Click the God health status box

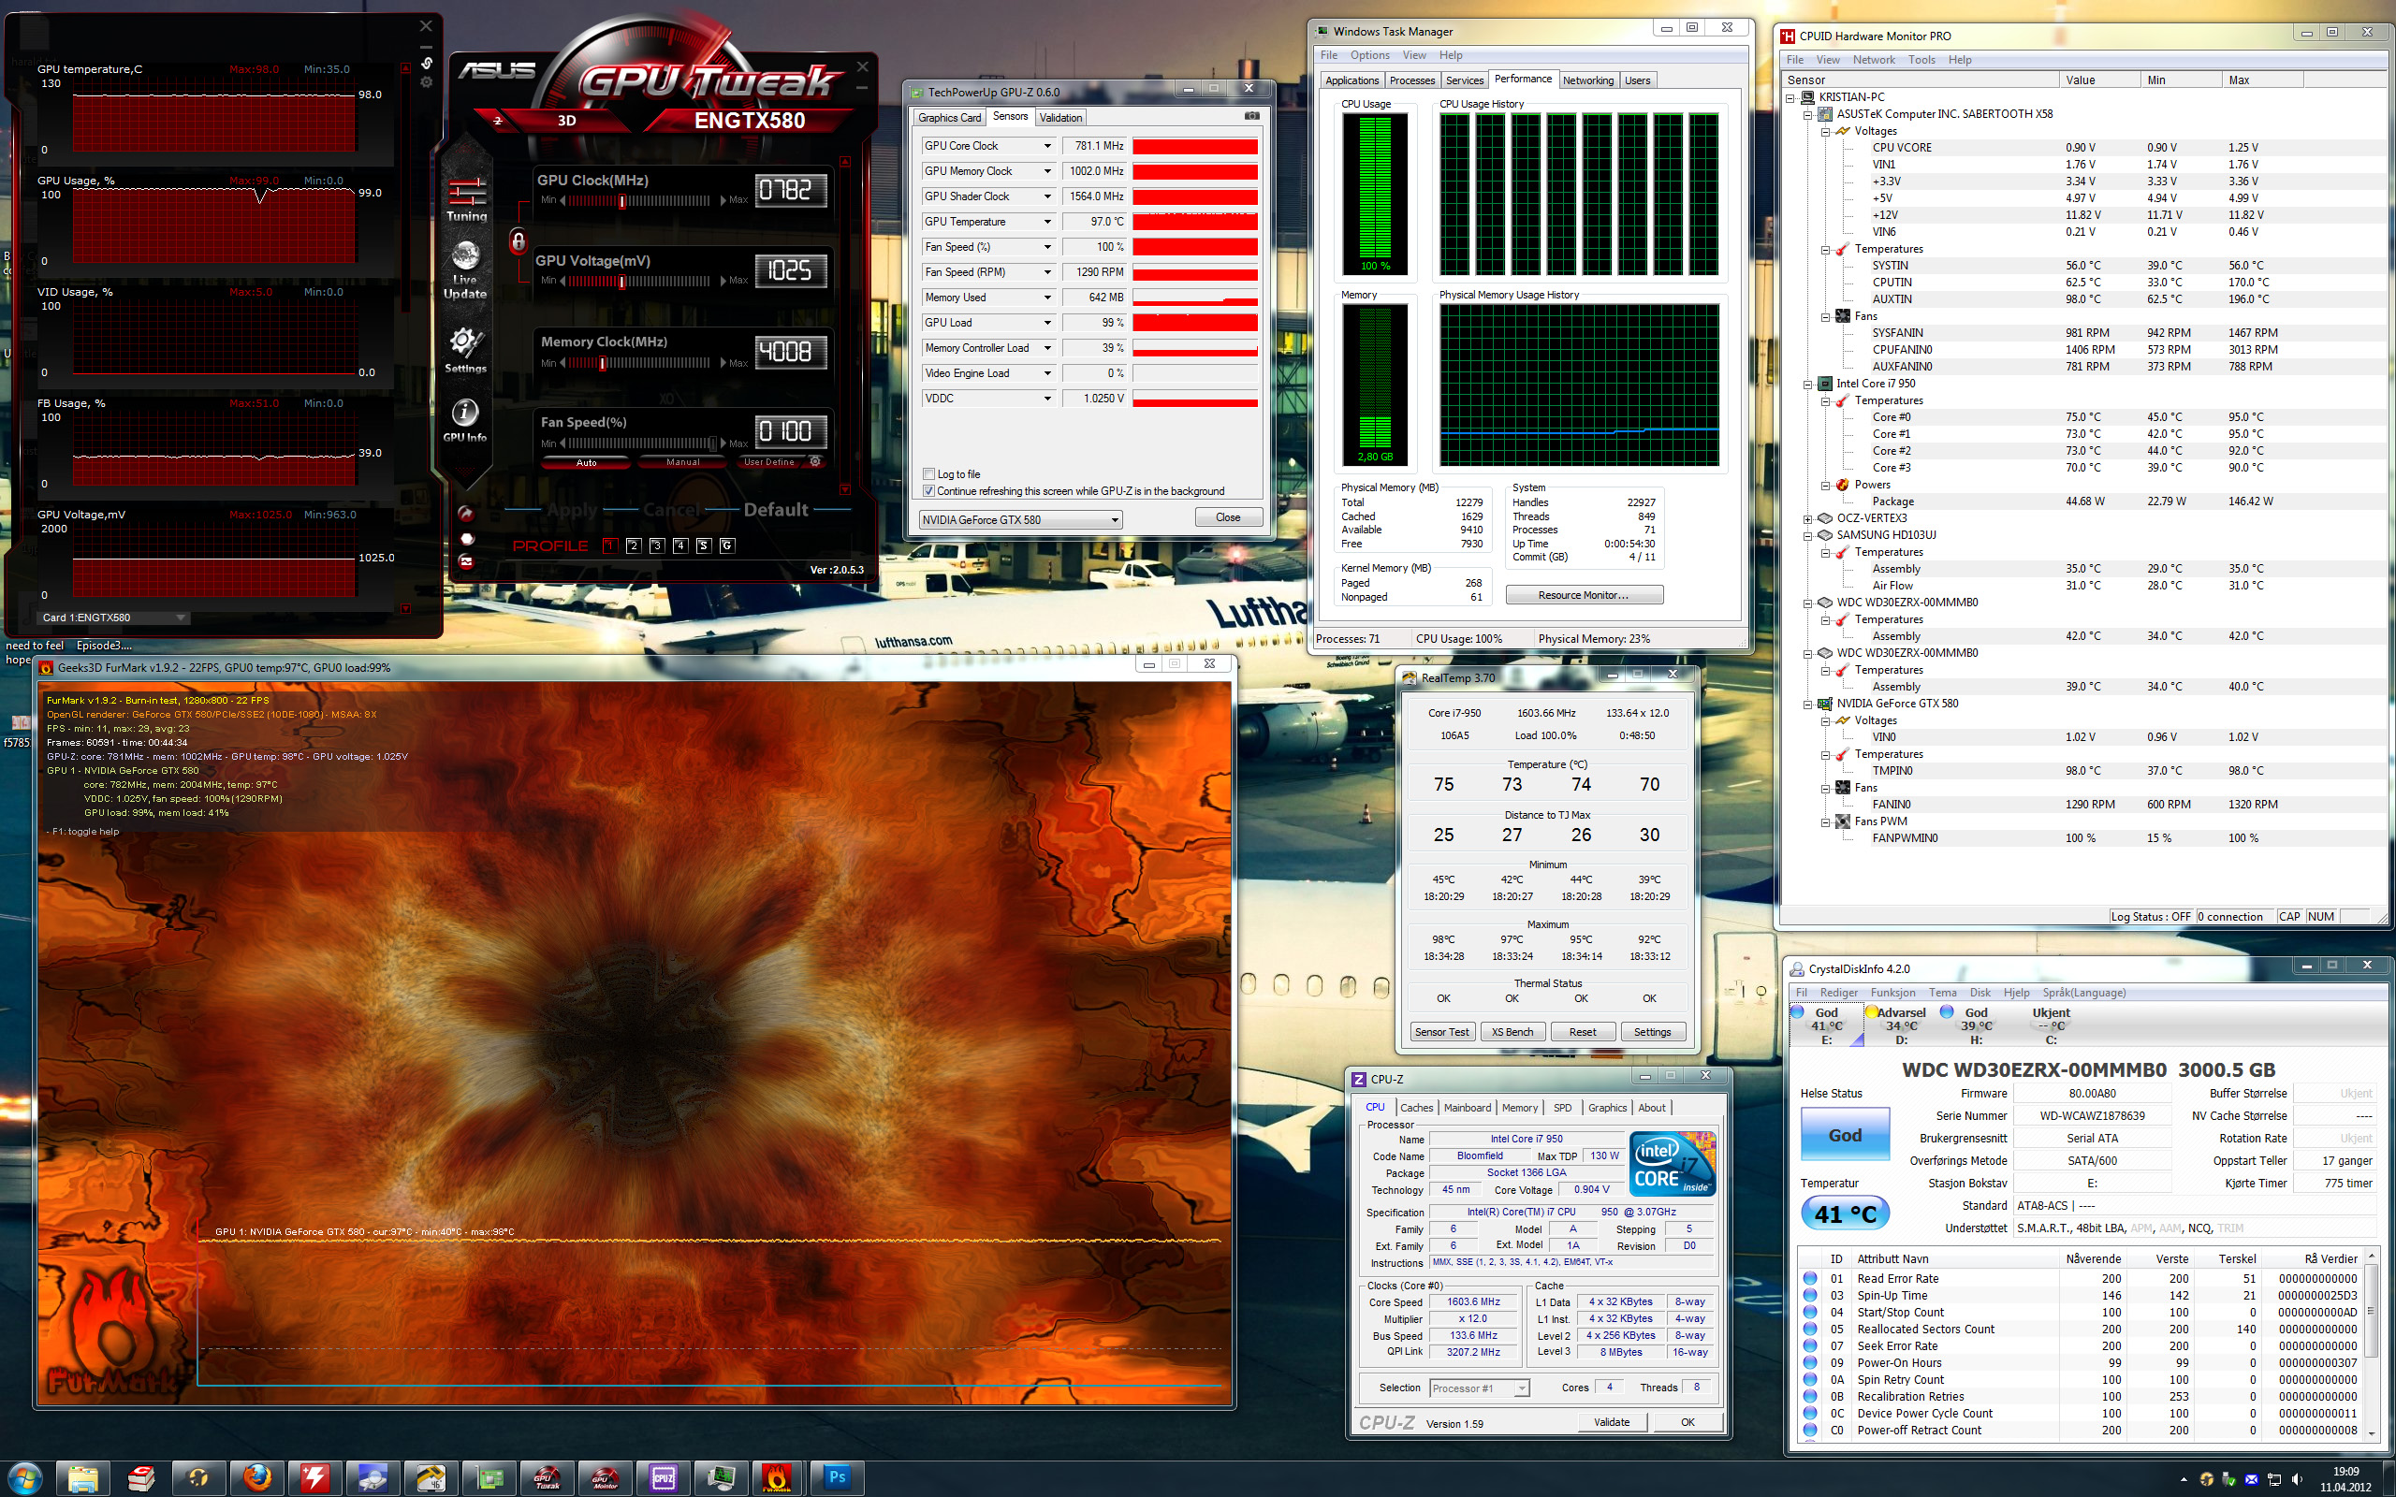(1845, 1135)
